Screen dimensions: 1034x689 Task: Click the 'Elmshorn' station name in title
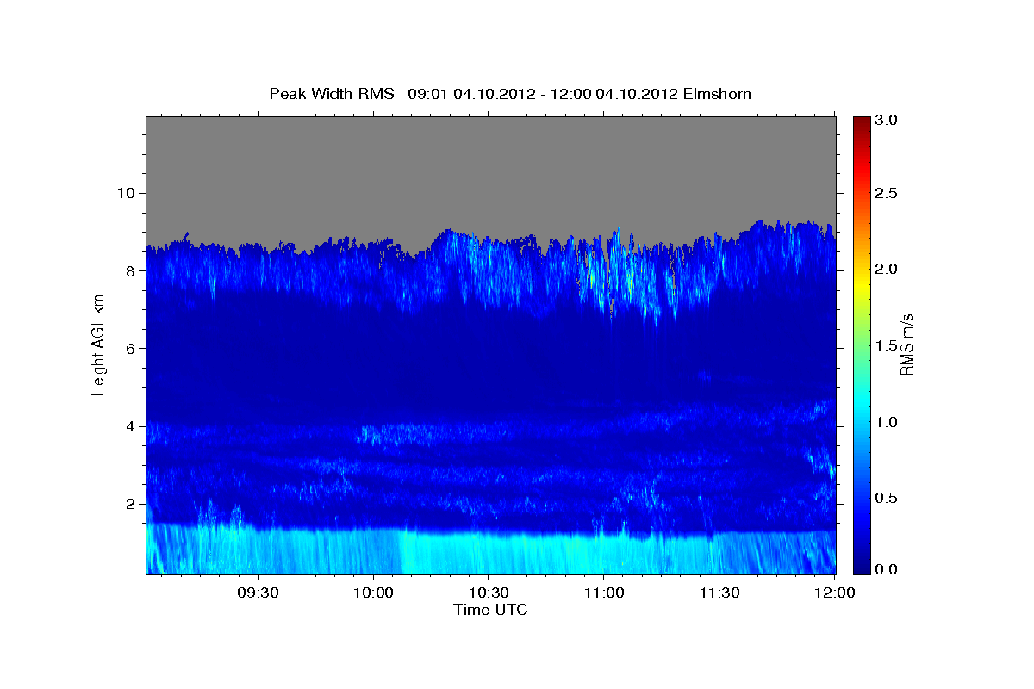(717, 94)
